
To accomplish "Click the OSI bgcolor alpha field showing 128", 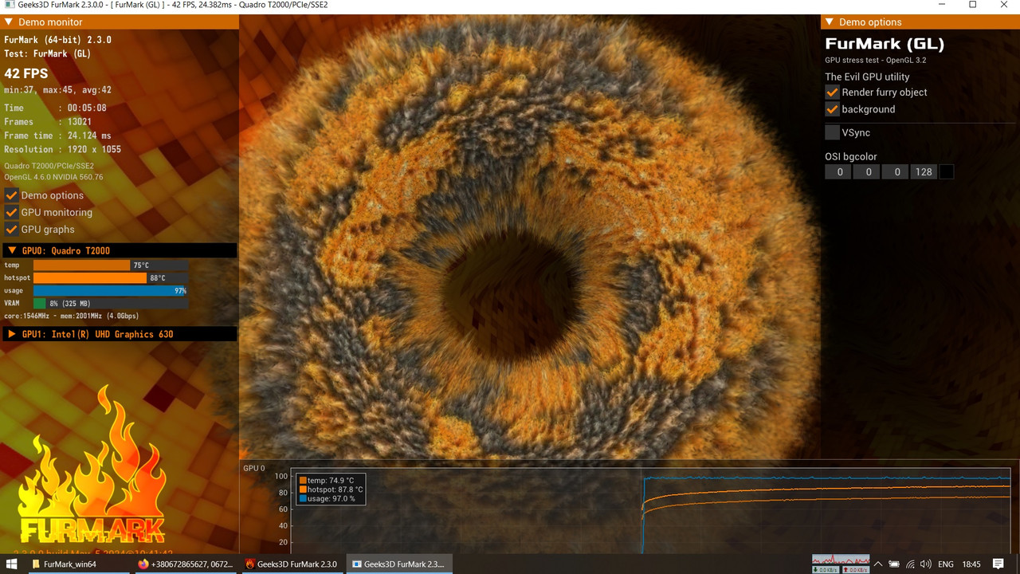I will pyautogui.click(x=924, y=171).
